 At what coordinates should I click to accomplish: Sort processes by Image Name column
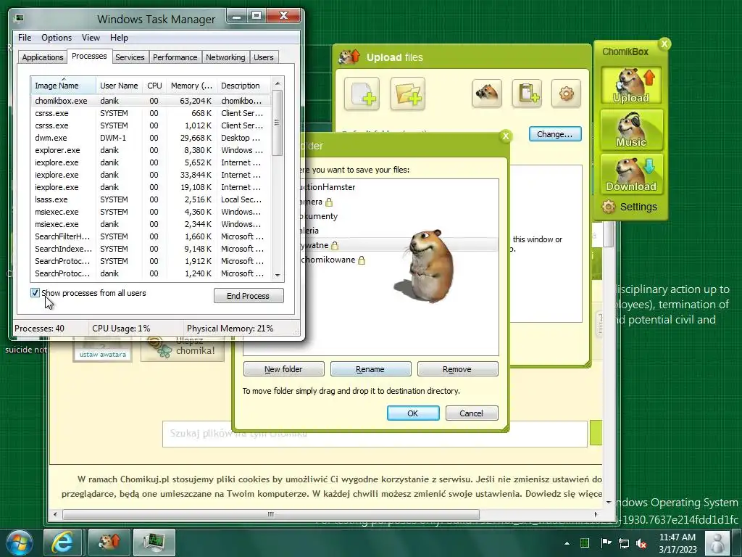(x=63, y=86)
